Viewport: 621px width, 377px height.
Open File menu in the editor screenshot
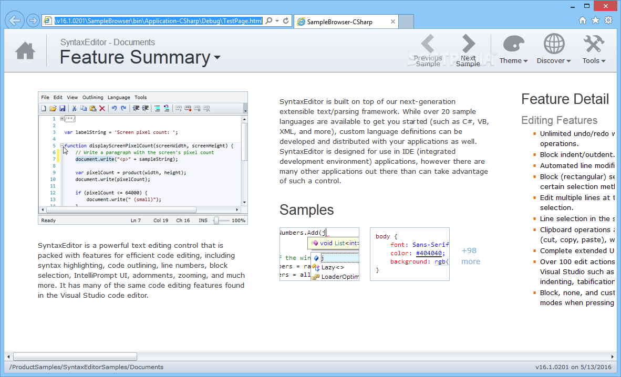click(45, 98)
